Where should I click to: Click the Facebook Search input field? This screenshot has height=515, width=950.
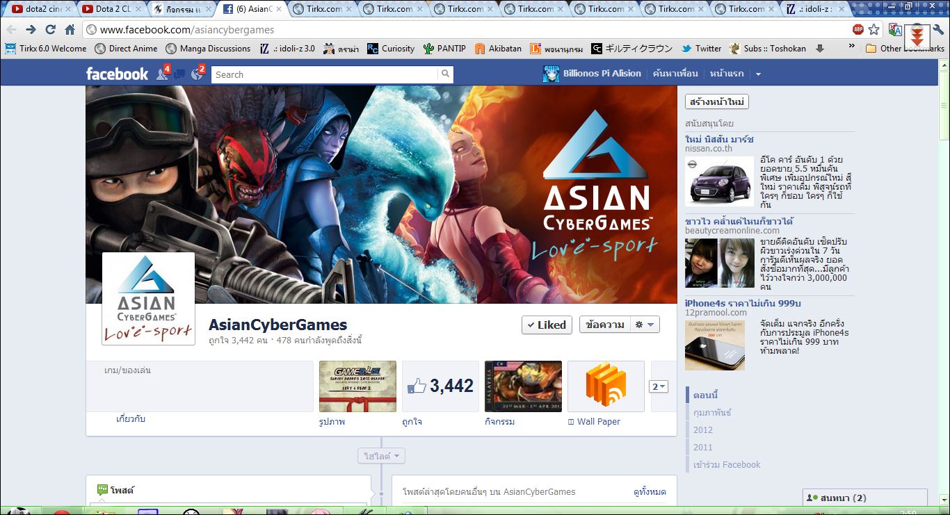pyautogui.click(x=325, y=74)
